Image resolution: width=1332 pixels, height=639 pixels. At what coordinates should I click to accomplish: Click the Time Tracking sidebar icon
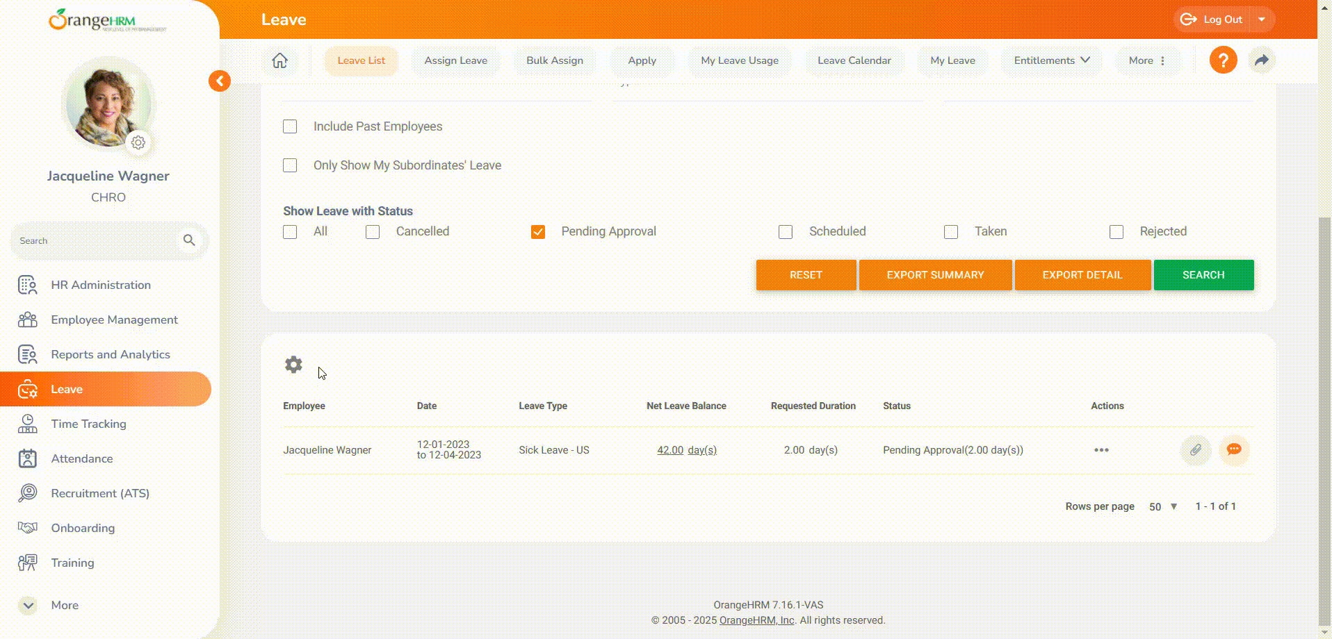click(x=28, y=424)
